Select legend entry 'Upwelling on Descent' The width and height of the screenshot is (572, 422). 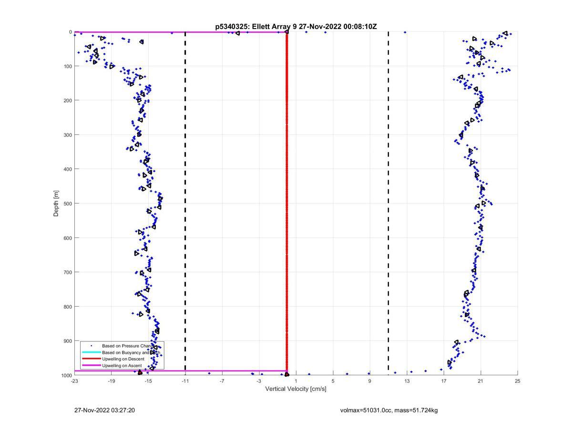123,359
